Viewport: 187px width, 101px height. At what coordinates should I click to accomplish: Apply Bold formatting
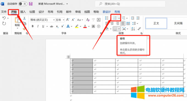tap(32, 26)
